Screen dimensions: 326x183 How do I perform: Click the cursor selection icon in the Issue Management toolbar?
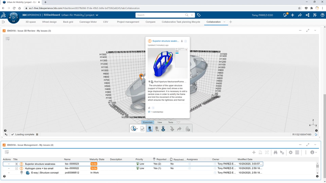point(282,152)
